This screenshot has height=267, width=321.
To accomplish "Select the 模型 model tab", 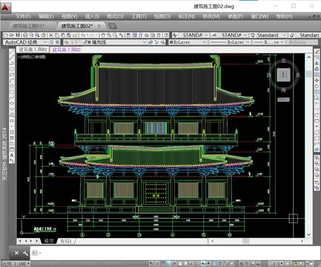I will coord(49,241).
